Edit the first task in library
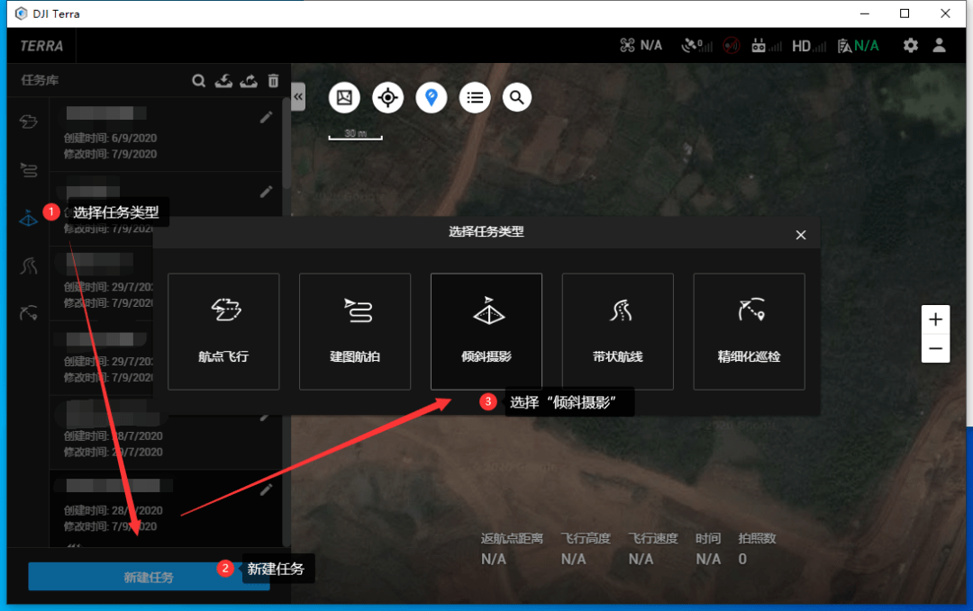Image resolution: width=973 pixels, height=611 pixels. point(266,117)
